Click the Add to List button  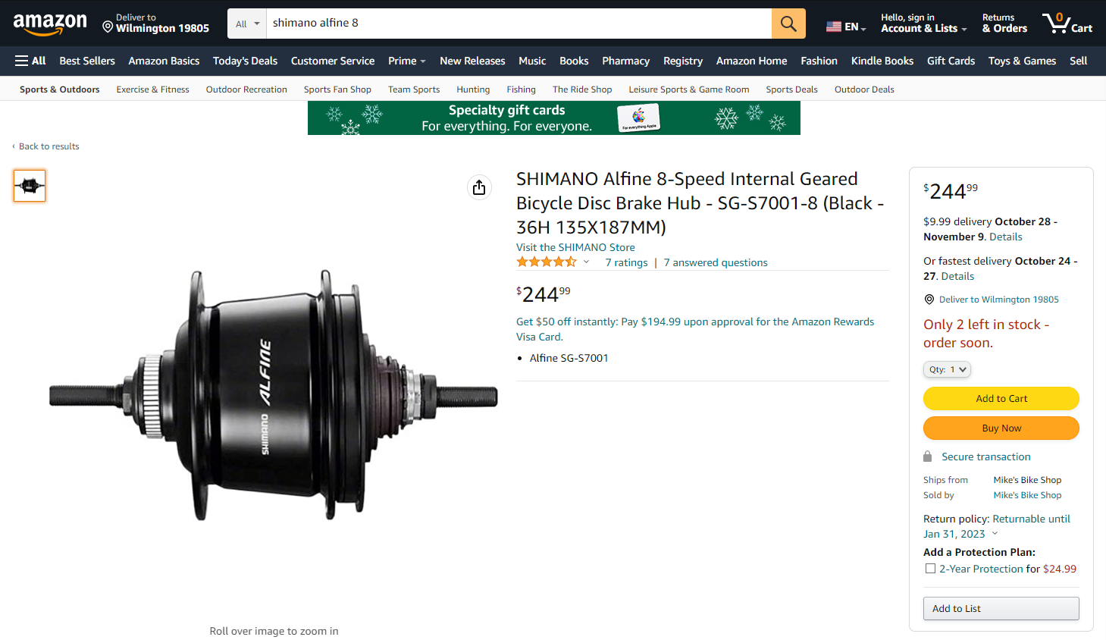(1001, 608)
